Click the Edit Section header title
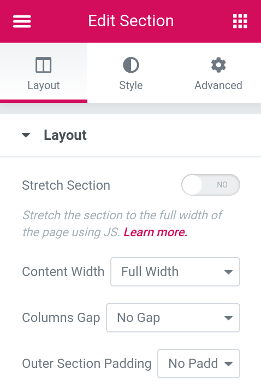This screenshot has width=261, height=386. coord(130,21)
